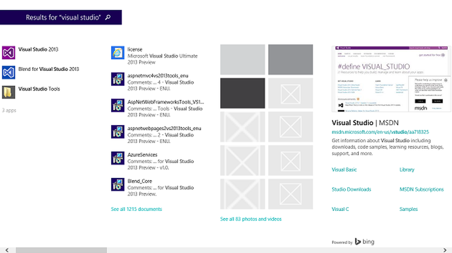The height and width of the screenshot is (253, 452).
Task: Open aspnetmvc4vs2013tools_enu document title
Action: coord(158,76)
